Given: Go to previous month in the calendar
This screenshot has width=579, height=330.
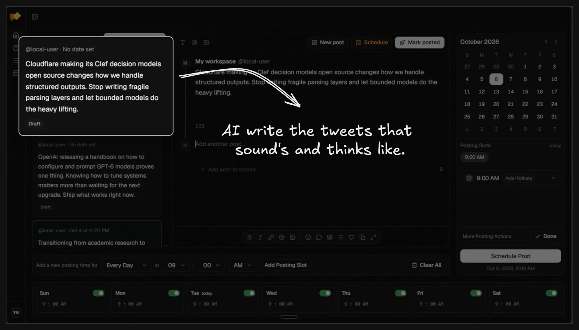Looking at the screenshot, I should tap(546, 42).
